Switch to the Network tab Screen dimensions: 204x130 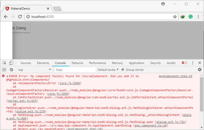[77, 63]
